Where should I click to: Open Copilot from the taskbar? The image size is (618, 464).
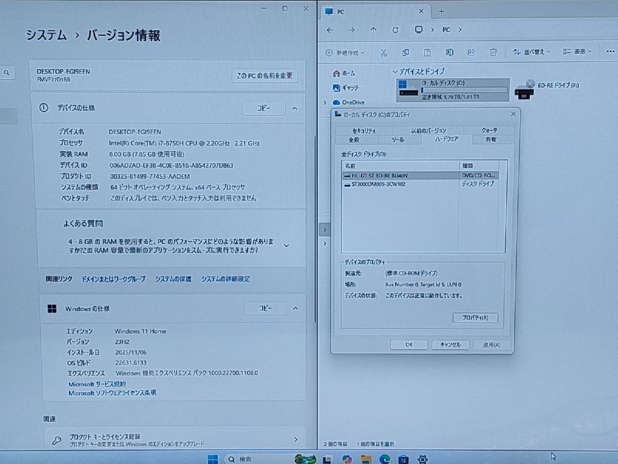pyautogui.click(x=346, y=459)
